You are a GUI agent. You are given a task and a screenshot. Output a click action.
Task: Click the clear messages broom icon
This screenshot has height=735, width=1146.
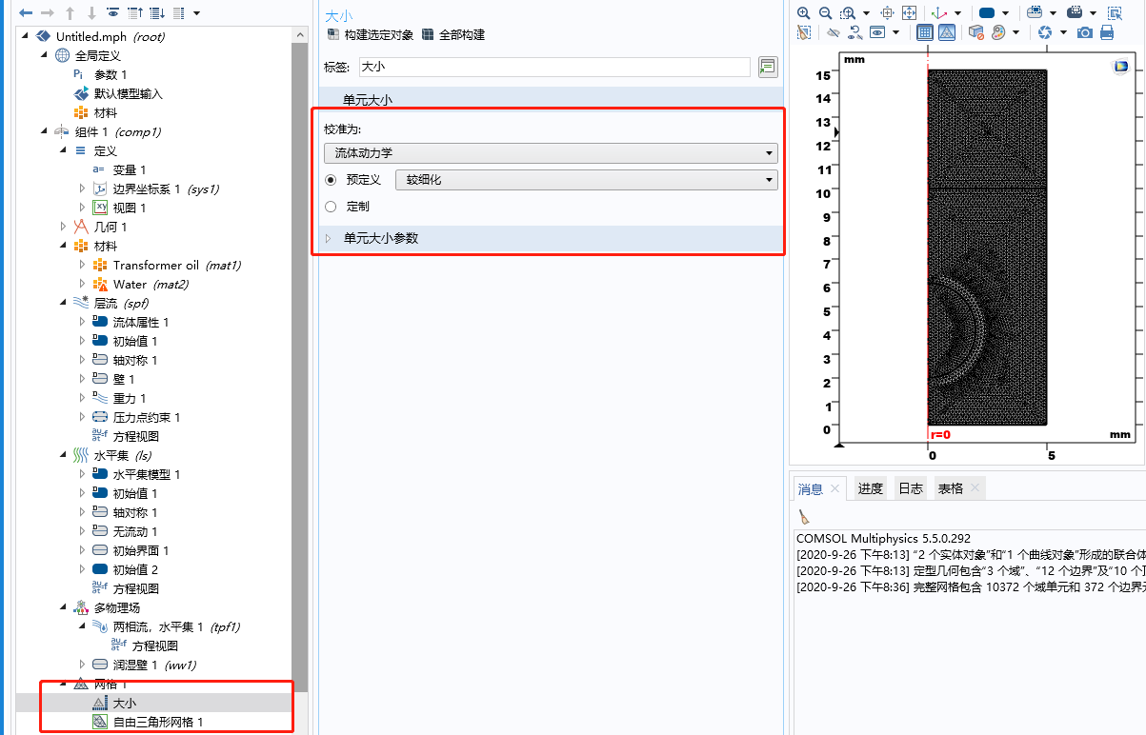pos(804,517)
